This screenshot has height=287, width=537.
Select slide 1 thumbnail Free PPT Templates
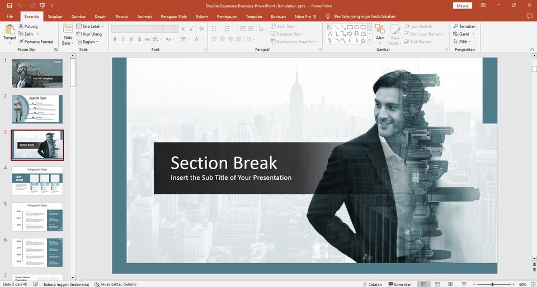click(37, 74)
